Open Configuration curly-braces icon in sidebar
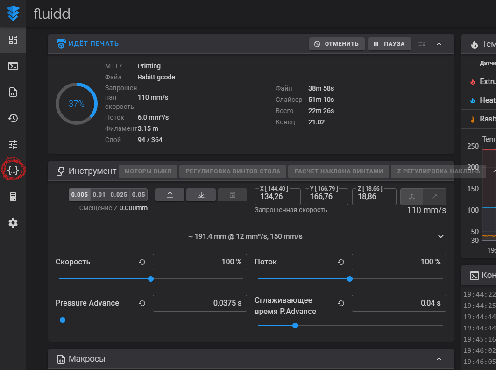Screen dimensions: 496x370 13,171
